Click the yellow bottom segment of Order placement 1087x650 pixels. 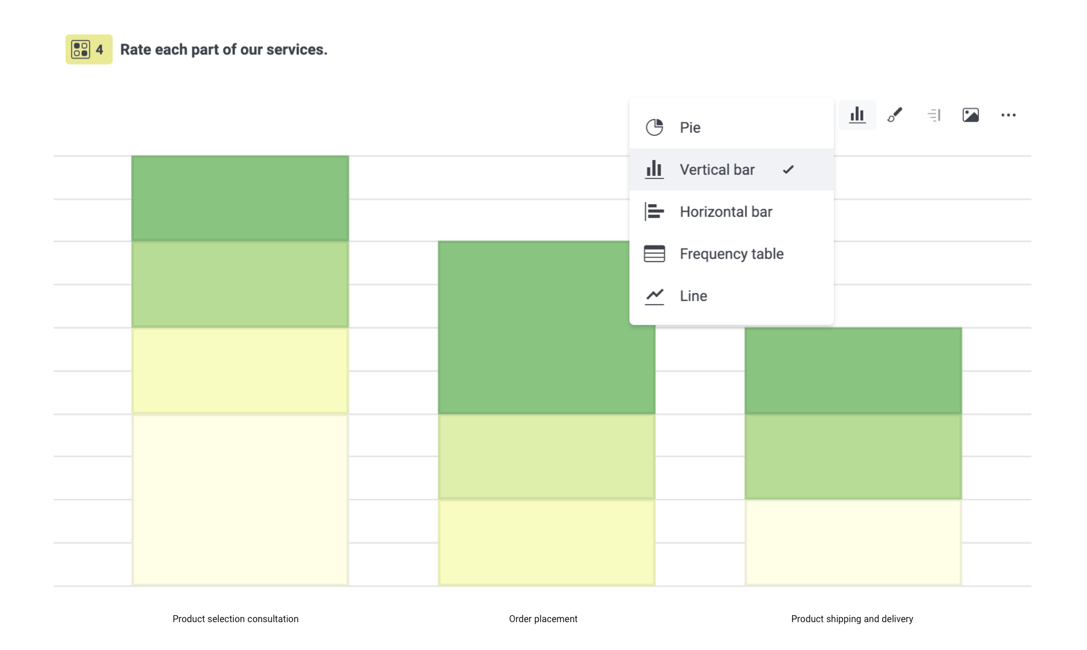[x=546, y=542]
